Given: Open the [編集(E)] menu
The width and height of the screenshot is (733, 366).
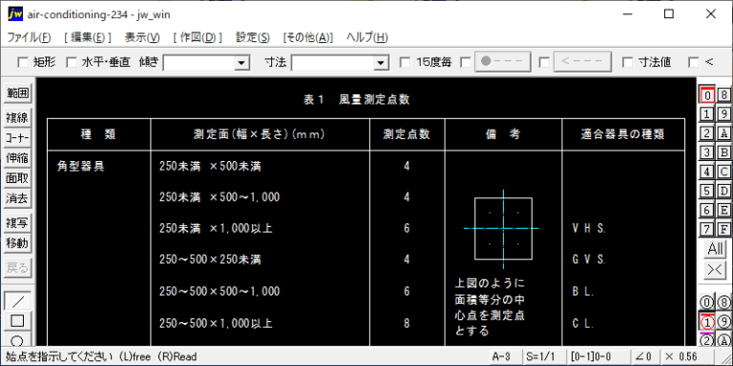Looking at the screenshot, I should pyautogui.click(x=88, y=38).
